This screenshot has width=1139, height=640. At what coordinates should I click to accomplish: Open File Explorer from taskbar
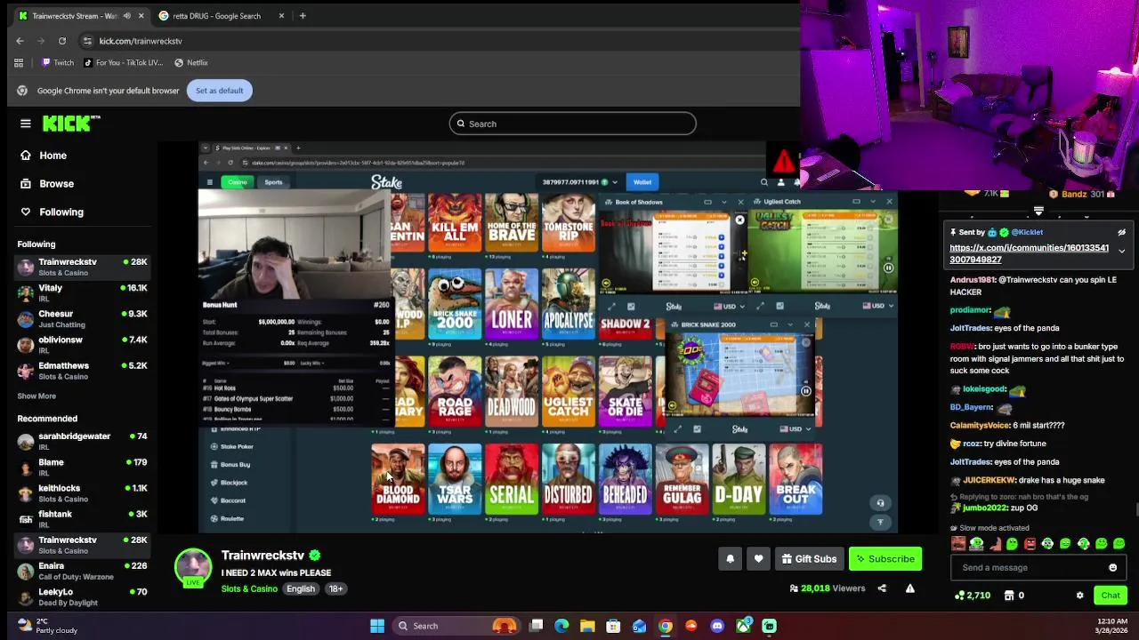[587, 626]
